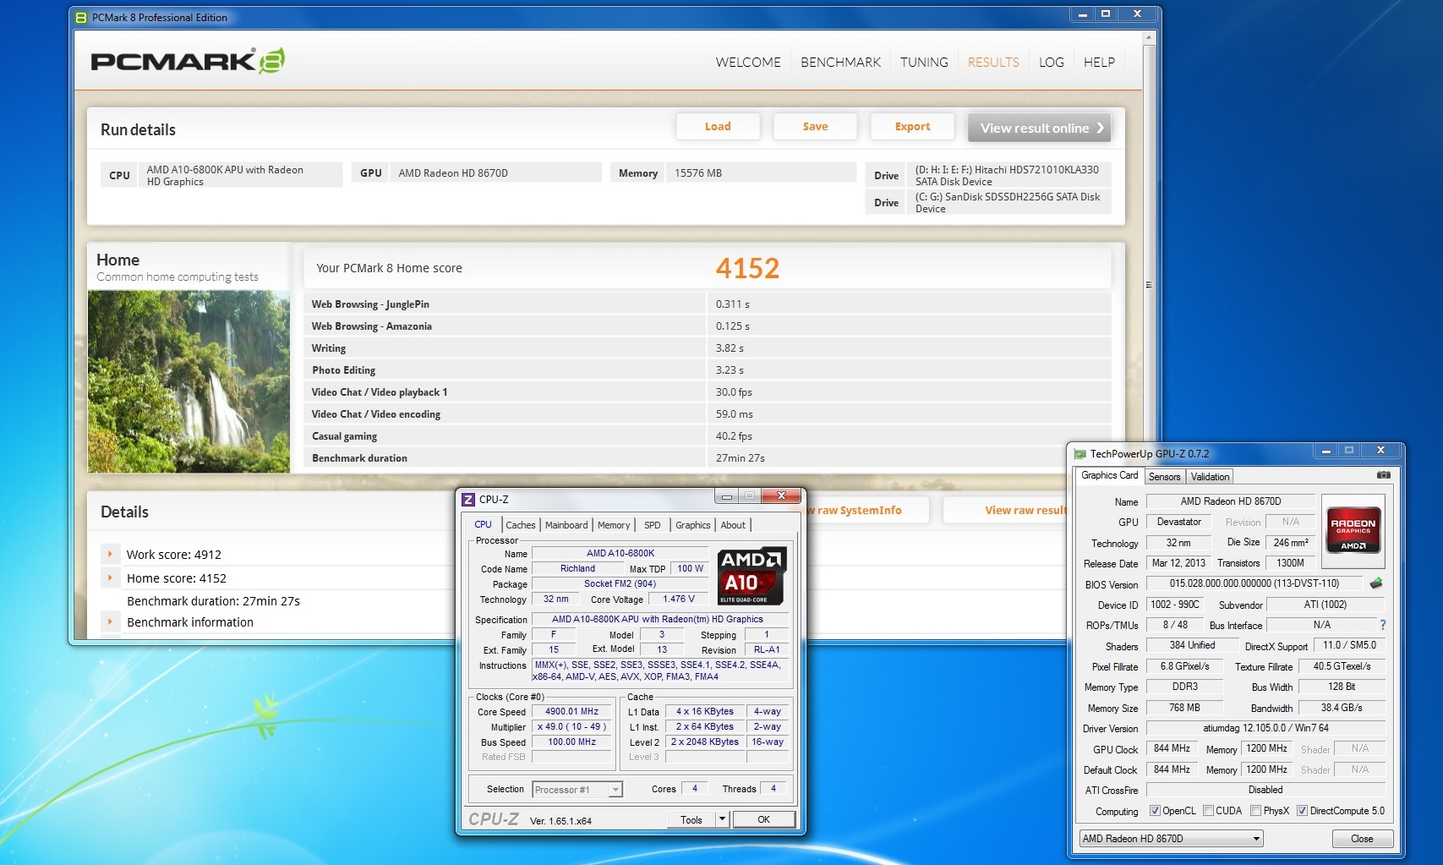The image size is (1443, 865).
Task: Toggle the OpenCL checkbox in GPU-Z
Action: tap(1155, 811)
